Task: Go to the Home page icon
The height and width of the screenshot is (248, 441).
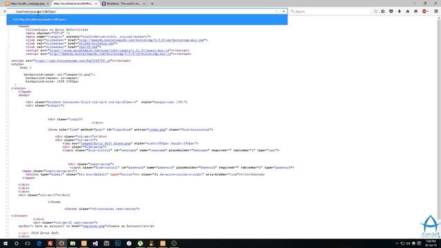Action: click(407, 12)
